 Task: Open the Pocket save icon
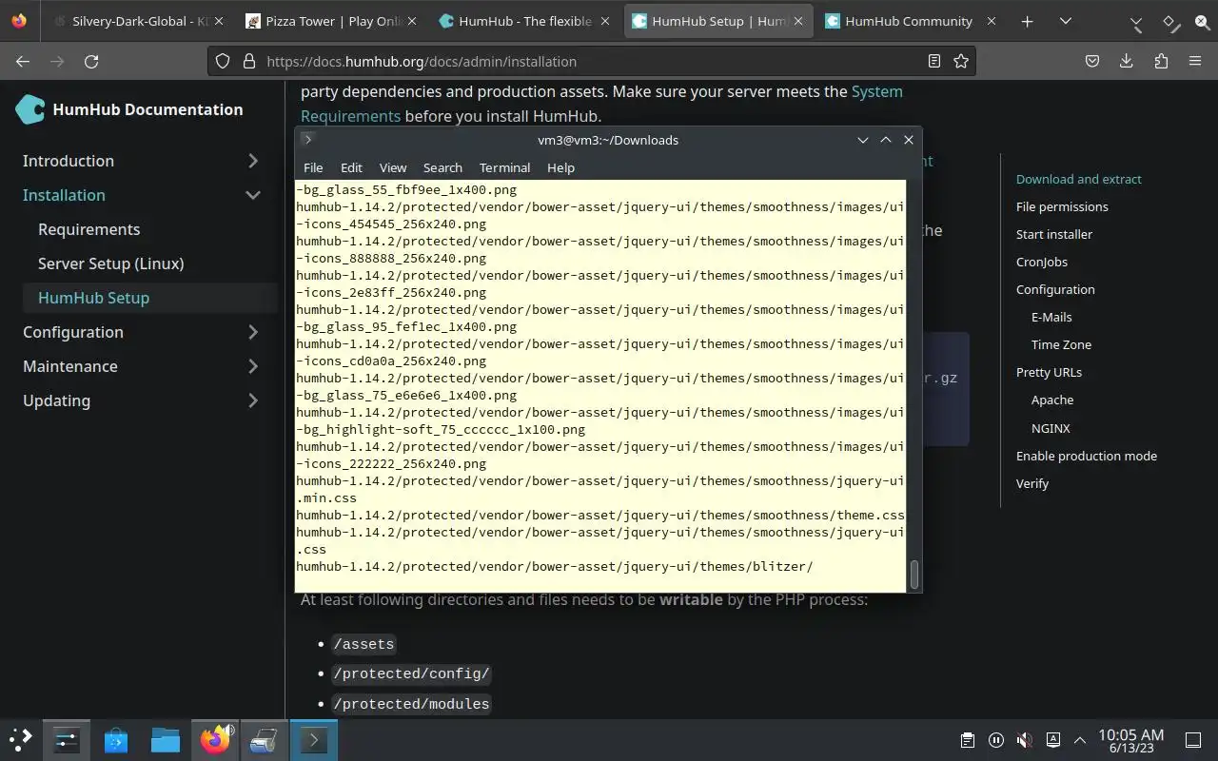[1092, 61]
